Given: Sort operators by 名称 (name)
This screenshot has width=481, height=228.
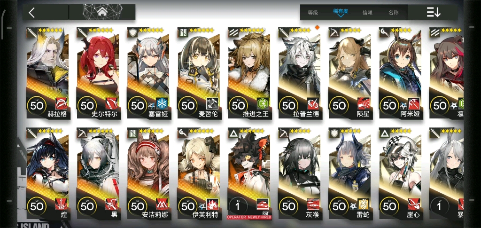Looking at the screenshot, I should (394, 13).
